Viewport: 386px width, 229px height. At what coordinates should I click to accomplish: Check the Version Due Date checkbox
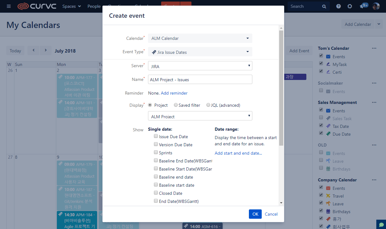tap(156, 144)
